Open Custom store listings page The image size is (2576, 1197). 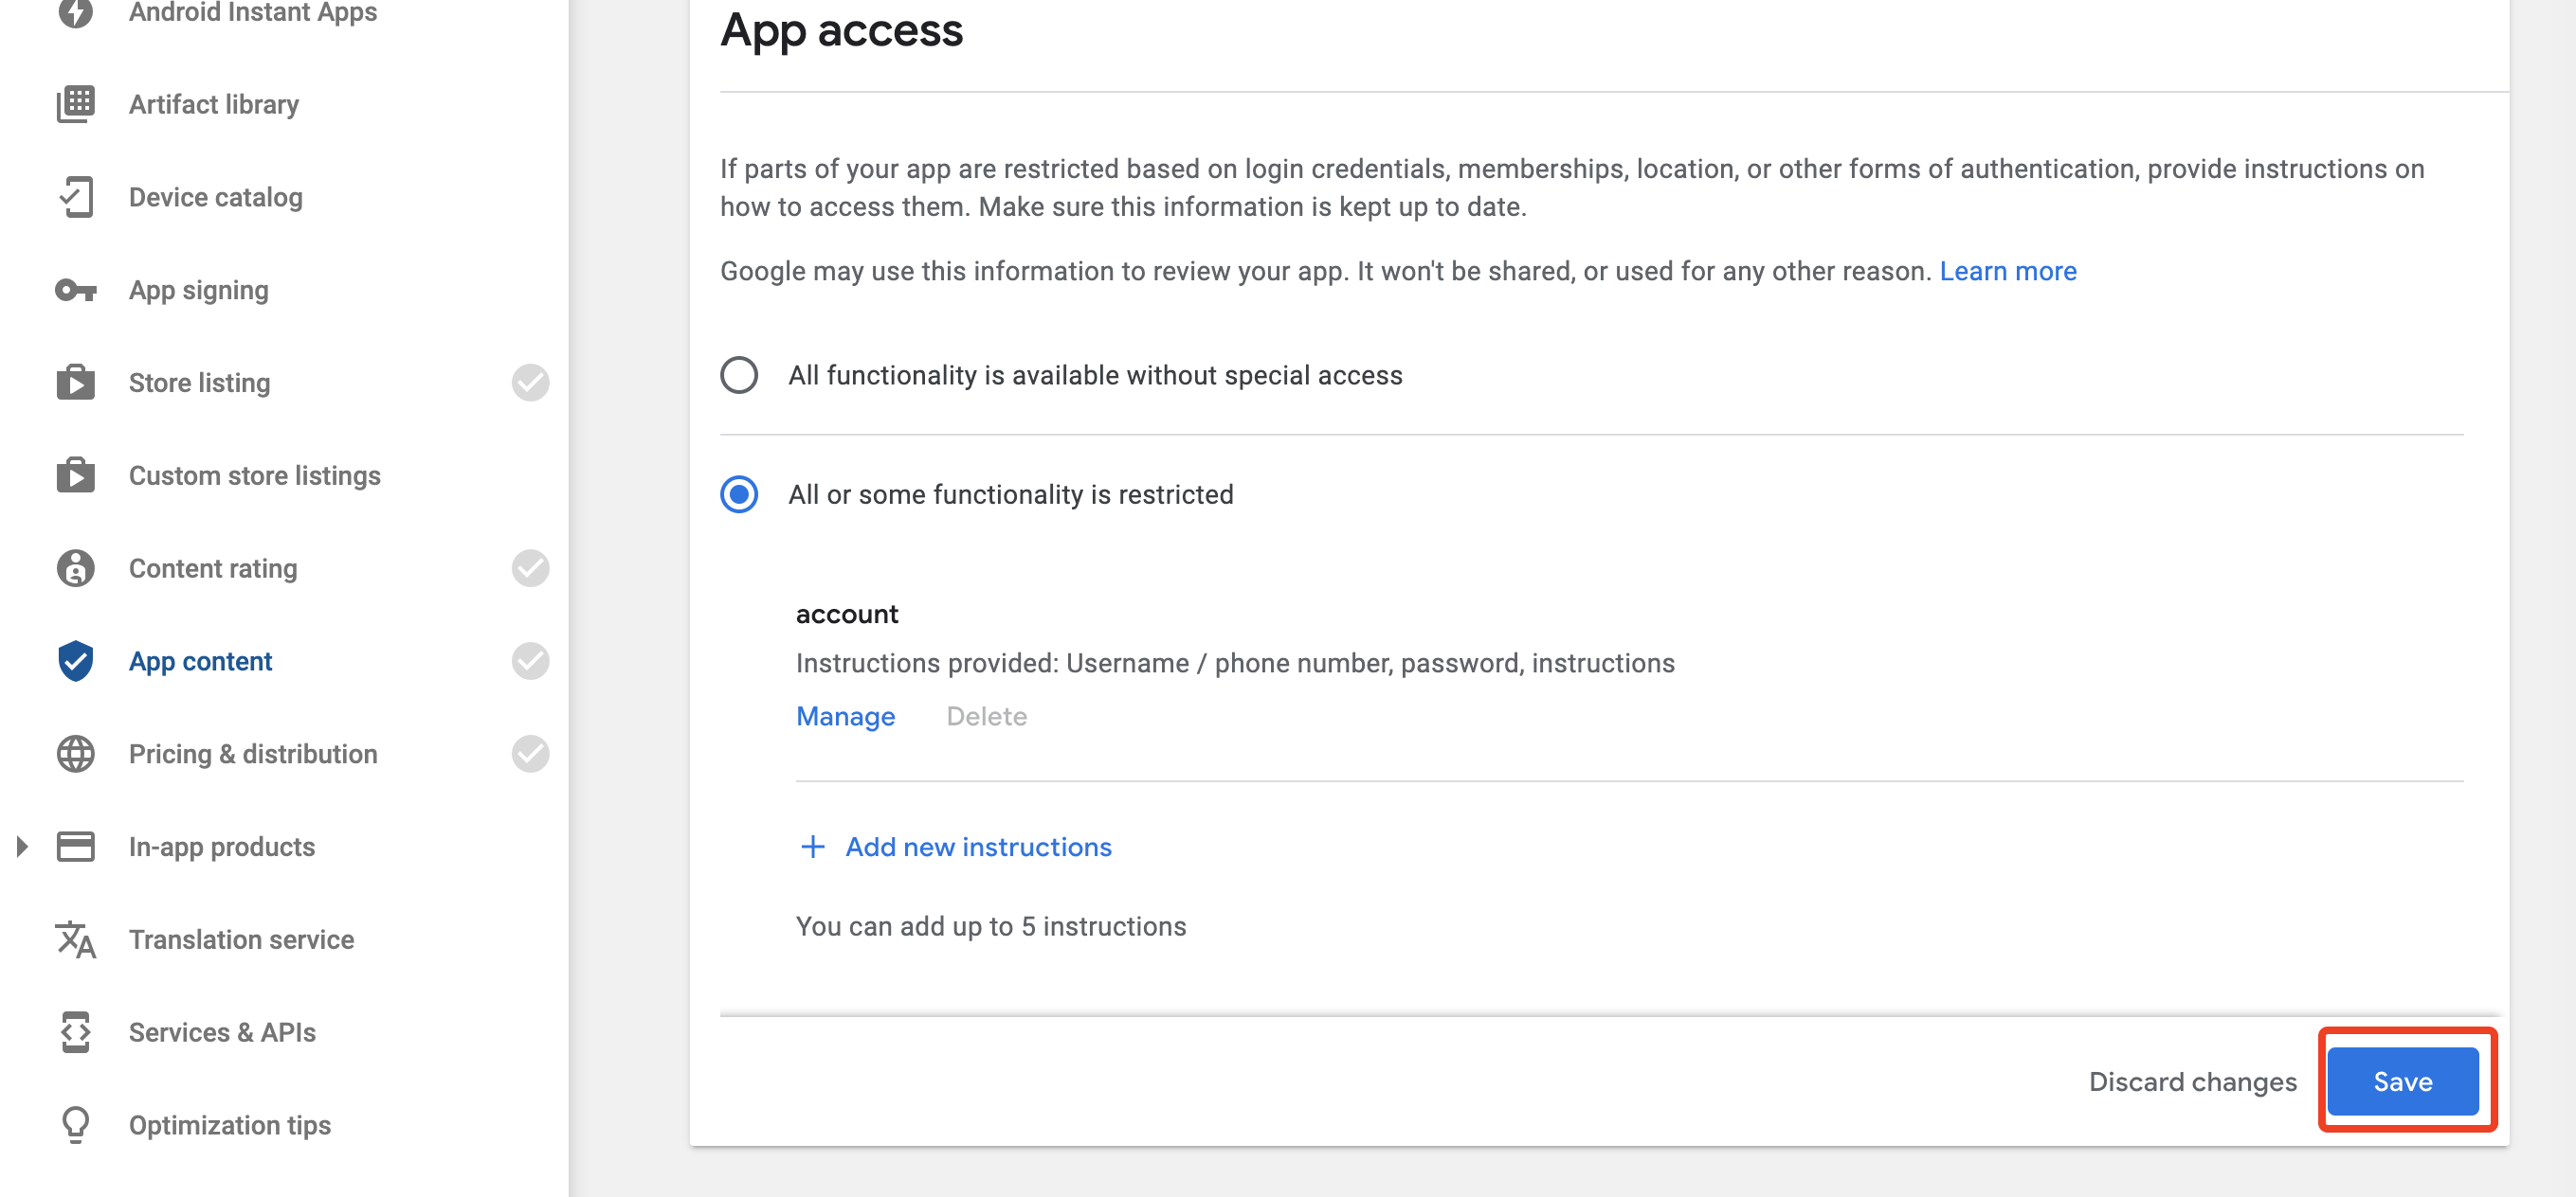pos(253,474)
